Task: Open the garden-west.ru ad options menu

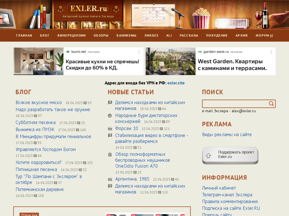Action: pyautogui.click(x=271, y=52)
